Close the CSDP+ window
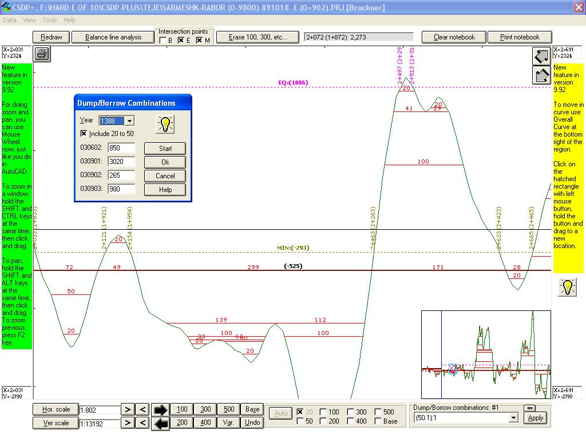Screen dimensions: 586x439 tap(579, 7)
